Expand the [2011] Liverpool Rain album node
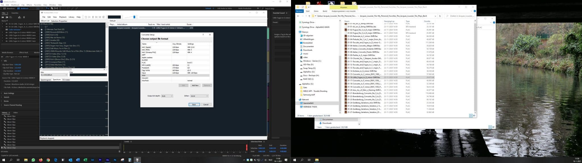This screenshot has height=163, width=582. (42, 62)
